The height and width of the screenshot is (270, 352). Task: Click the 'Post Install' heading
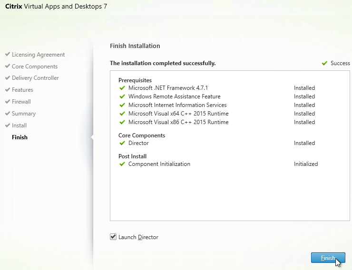coord(132,156)
